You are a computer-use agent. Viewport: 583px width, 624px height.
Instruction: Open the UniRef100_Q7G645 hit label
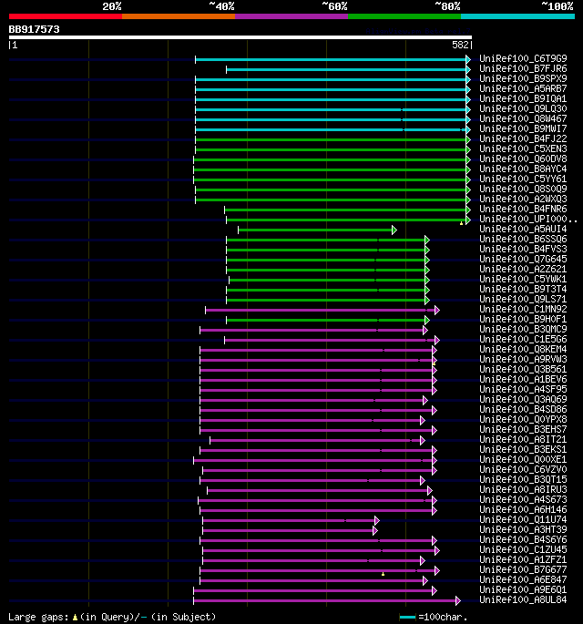tap(523, 259)
